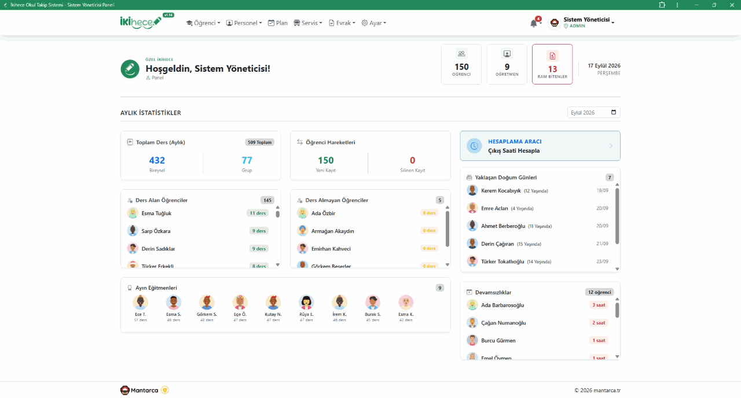741x398 pixels.
Task: Select Ece T. trainer avatar
Action: [140, 302]
